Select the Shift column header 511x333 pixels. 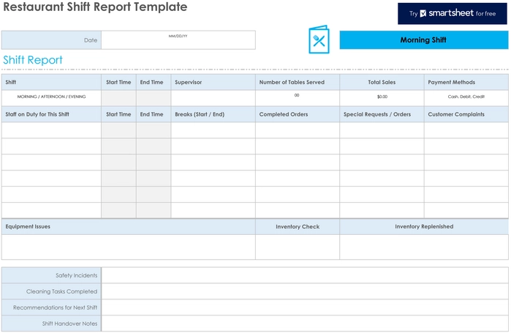[51, 82]
